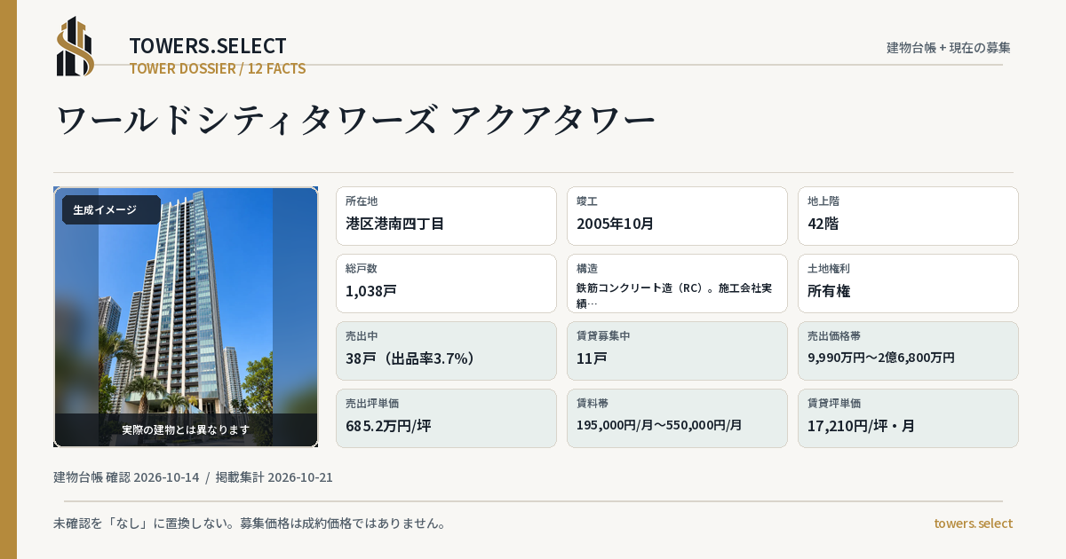Screen dimensions: 1066x559
Task: Open the generated tower image thumbnail
Action: coord(186,317)
